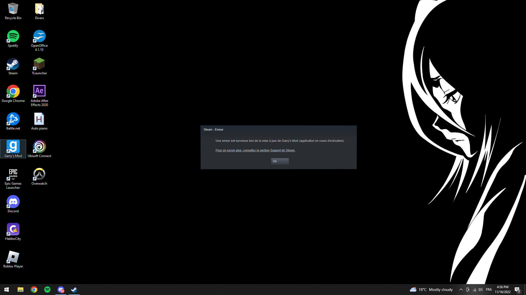Select the OpenOffice 4.1.10 shortcut

pyautogui.click(x=39, y=41)
